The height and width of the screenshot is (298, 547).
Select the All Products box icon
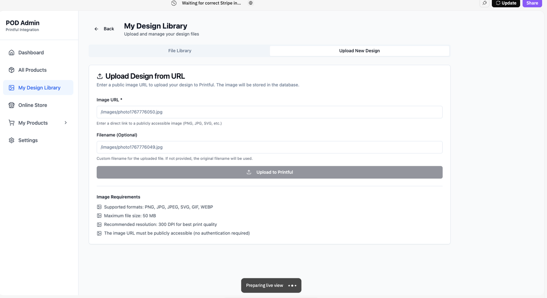[11, 70]
